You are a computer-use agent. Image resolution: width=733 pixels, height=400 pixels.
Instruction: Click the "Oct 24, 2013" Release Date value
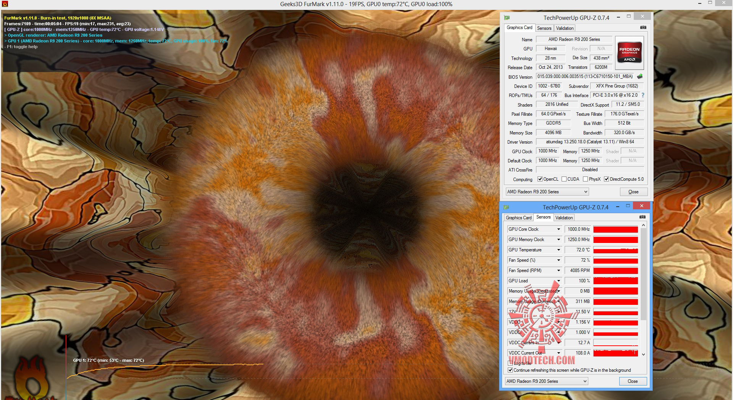551,67
